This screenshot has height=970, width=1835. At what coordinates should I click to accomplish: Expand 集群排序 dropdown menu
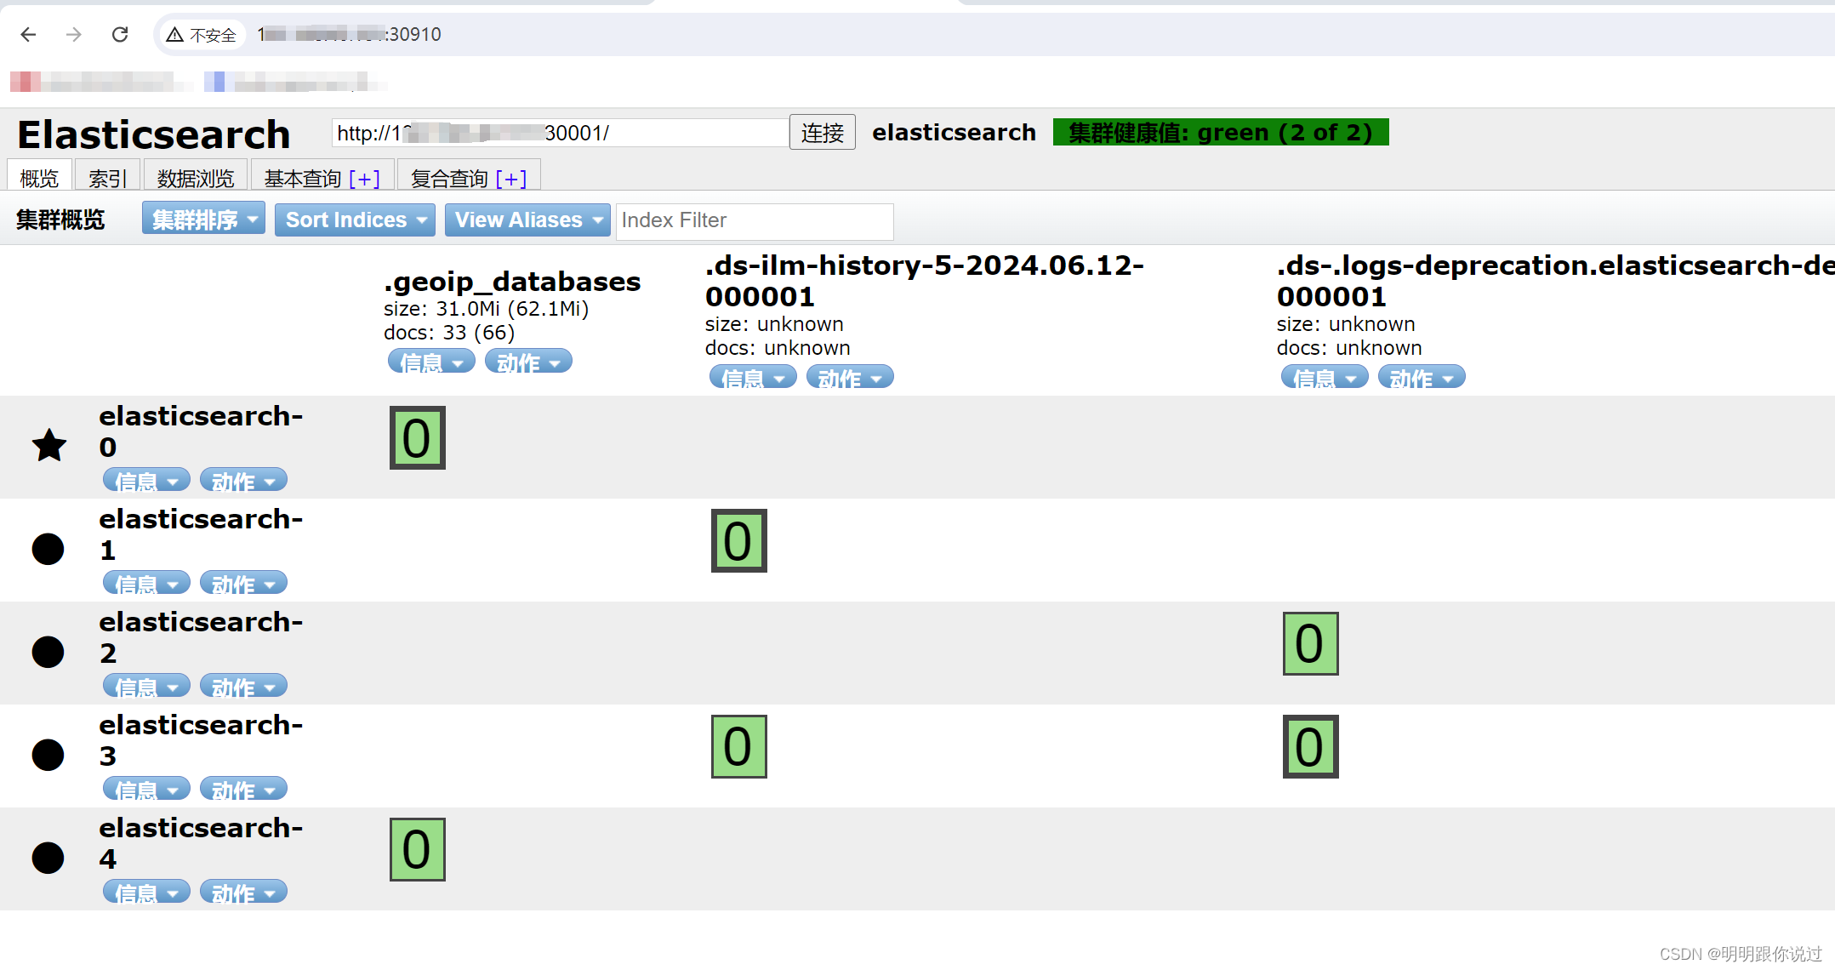click(x=200, y=220)
